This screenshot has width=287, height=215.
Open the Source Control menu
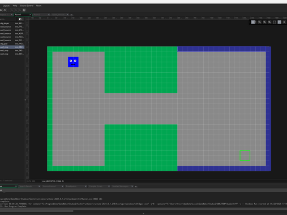click(27, 6)
